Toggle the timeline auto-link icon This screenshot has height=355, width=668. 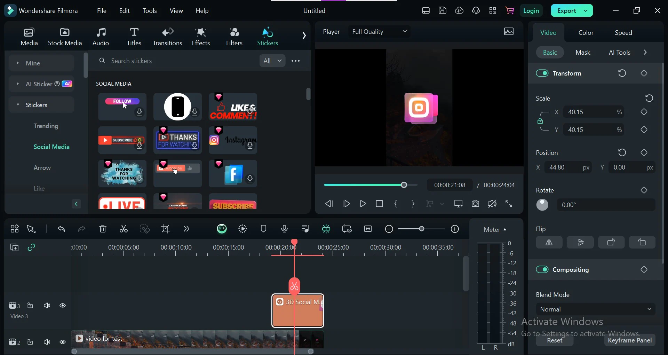pos(31,247)
